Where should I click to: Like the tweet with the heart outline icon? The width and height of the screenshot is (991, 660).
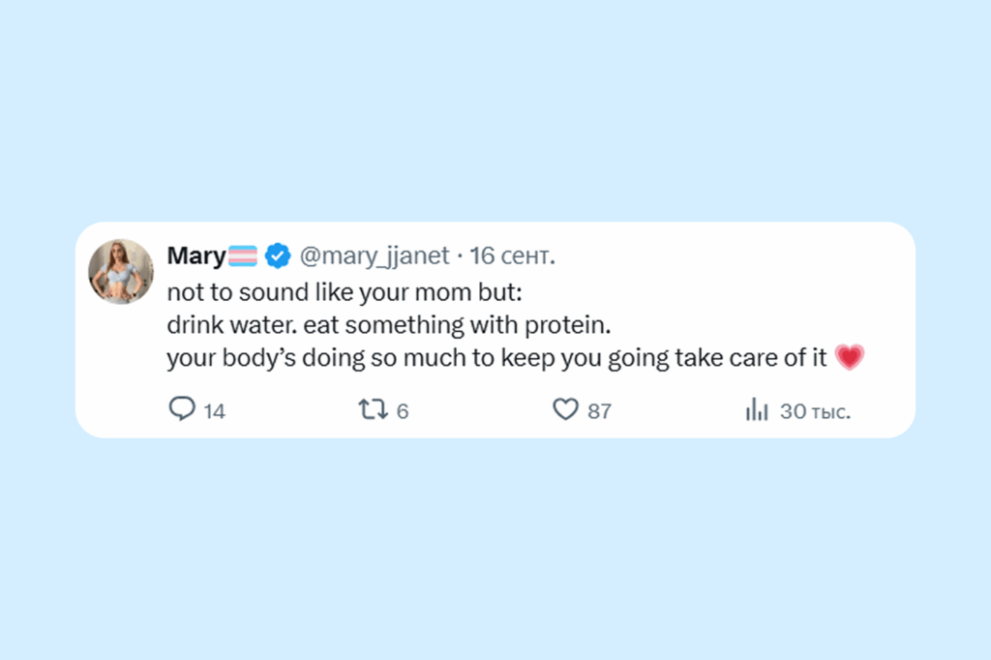coord(565,410)
